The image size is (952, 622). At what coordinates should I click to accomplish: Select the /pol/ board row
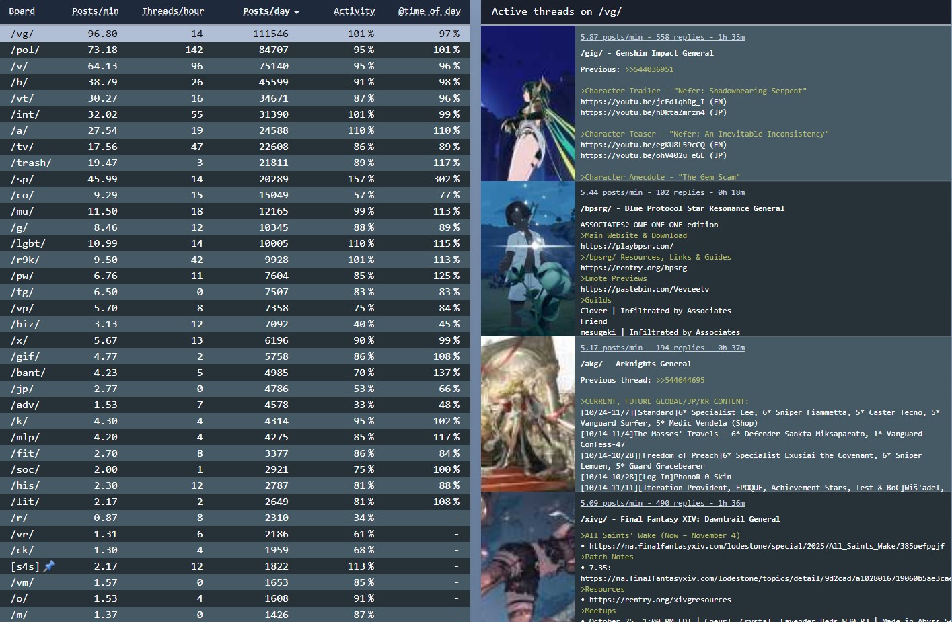(x=235, y=50)
